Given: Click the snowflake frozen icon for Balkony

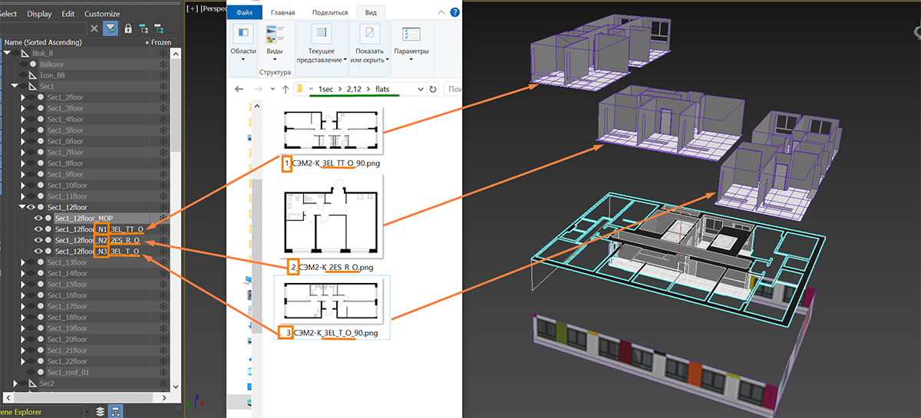Looking at the screenshot, I should [163, 64].
